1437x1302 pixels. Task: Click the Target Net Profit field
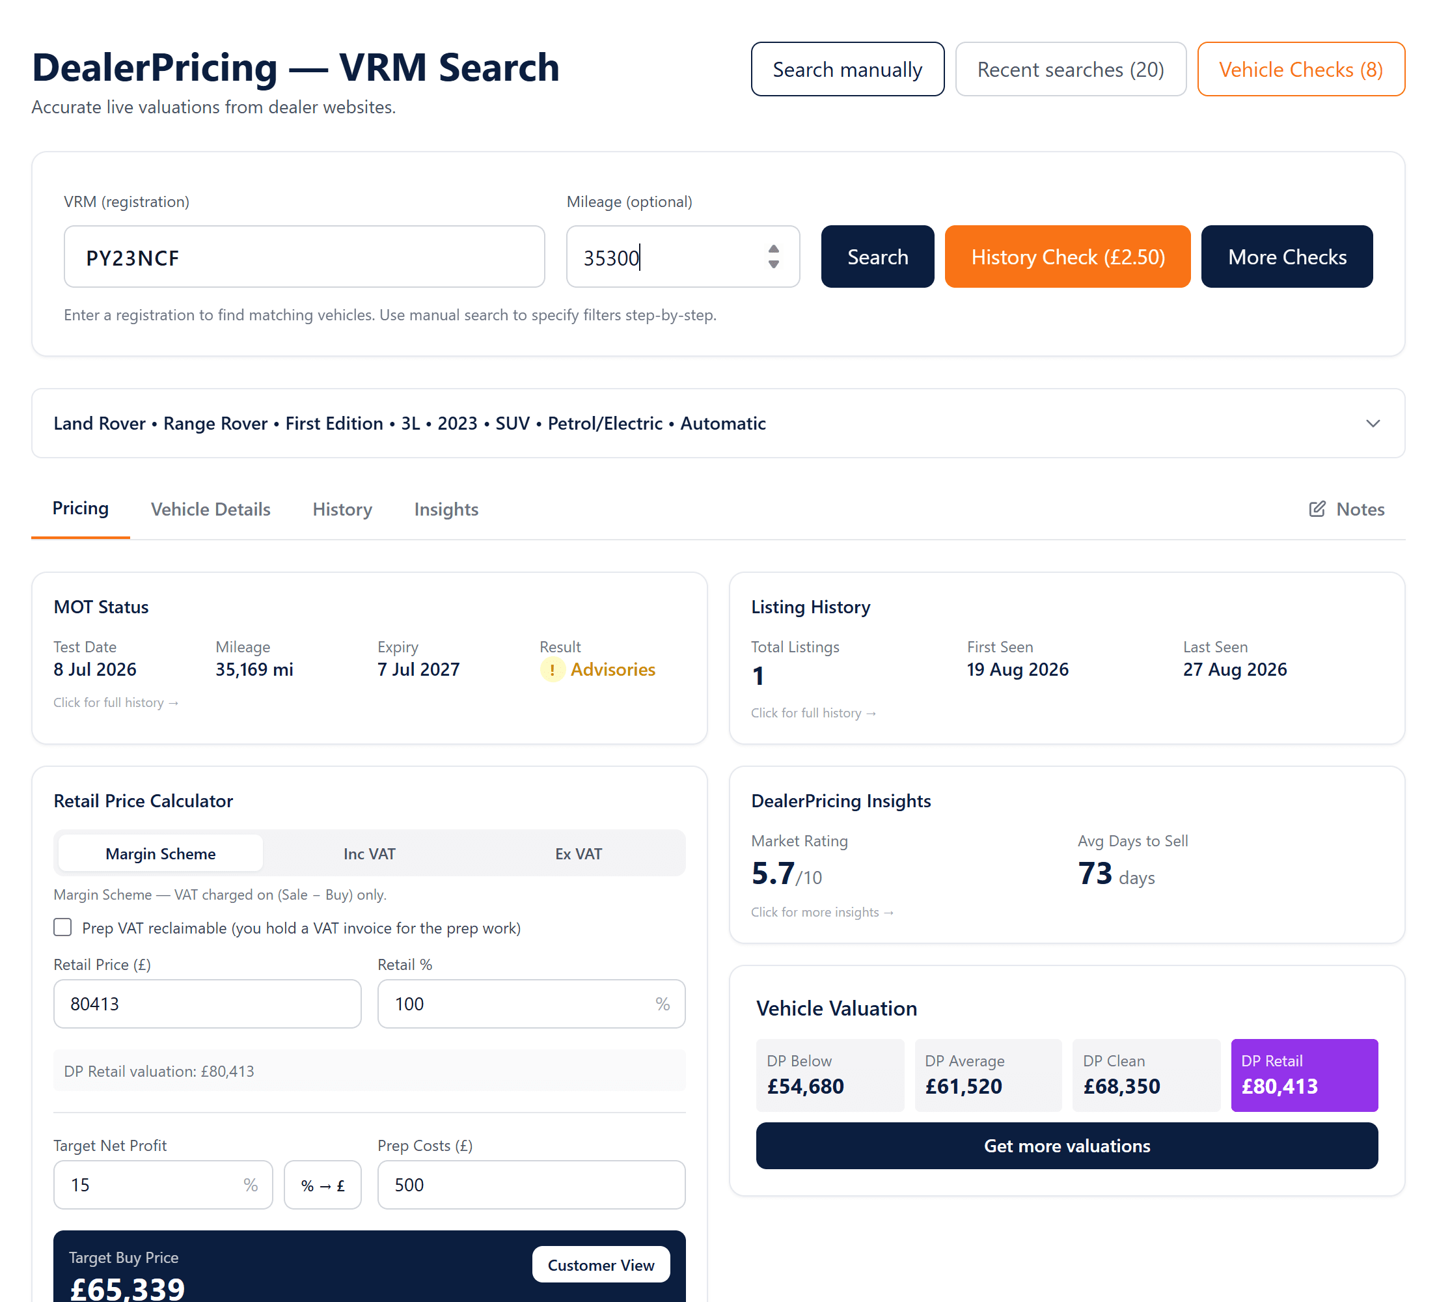[x=163, y=1185]
